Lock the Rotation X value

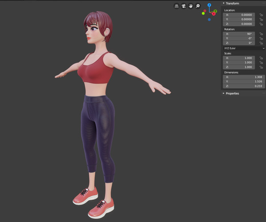coord(261,34)
